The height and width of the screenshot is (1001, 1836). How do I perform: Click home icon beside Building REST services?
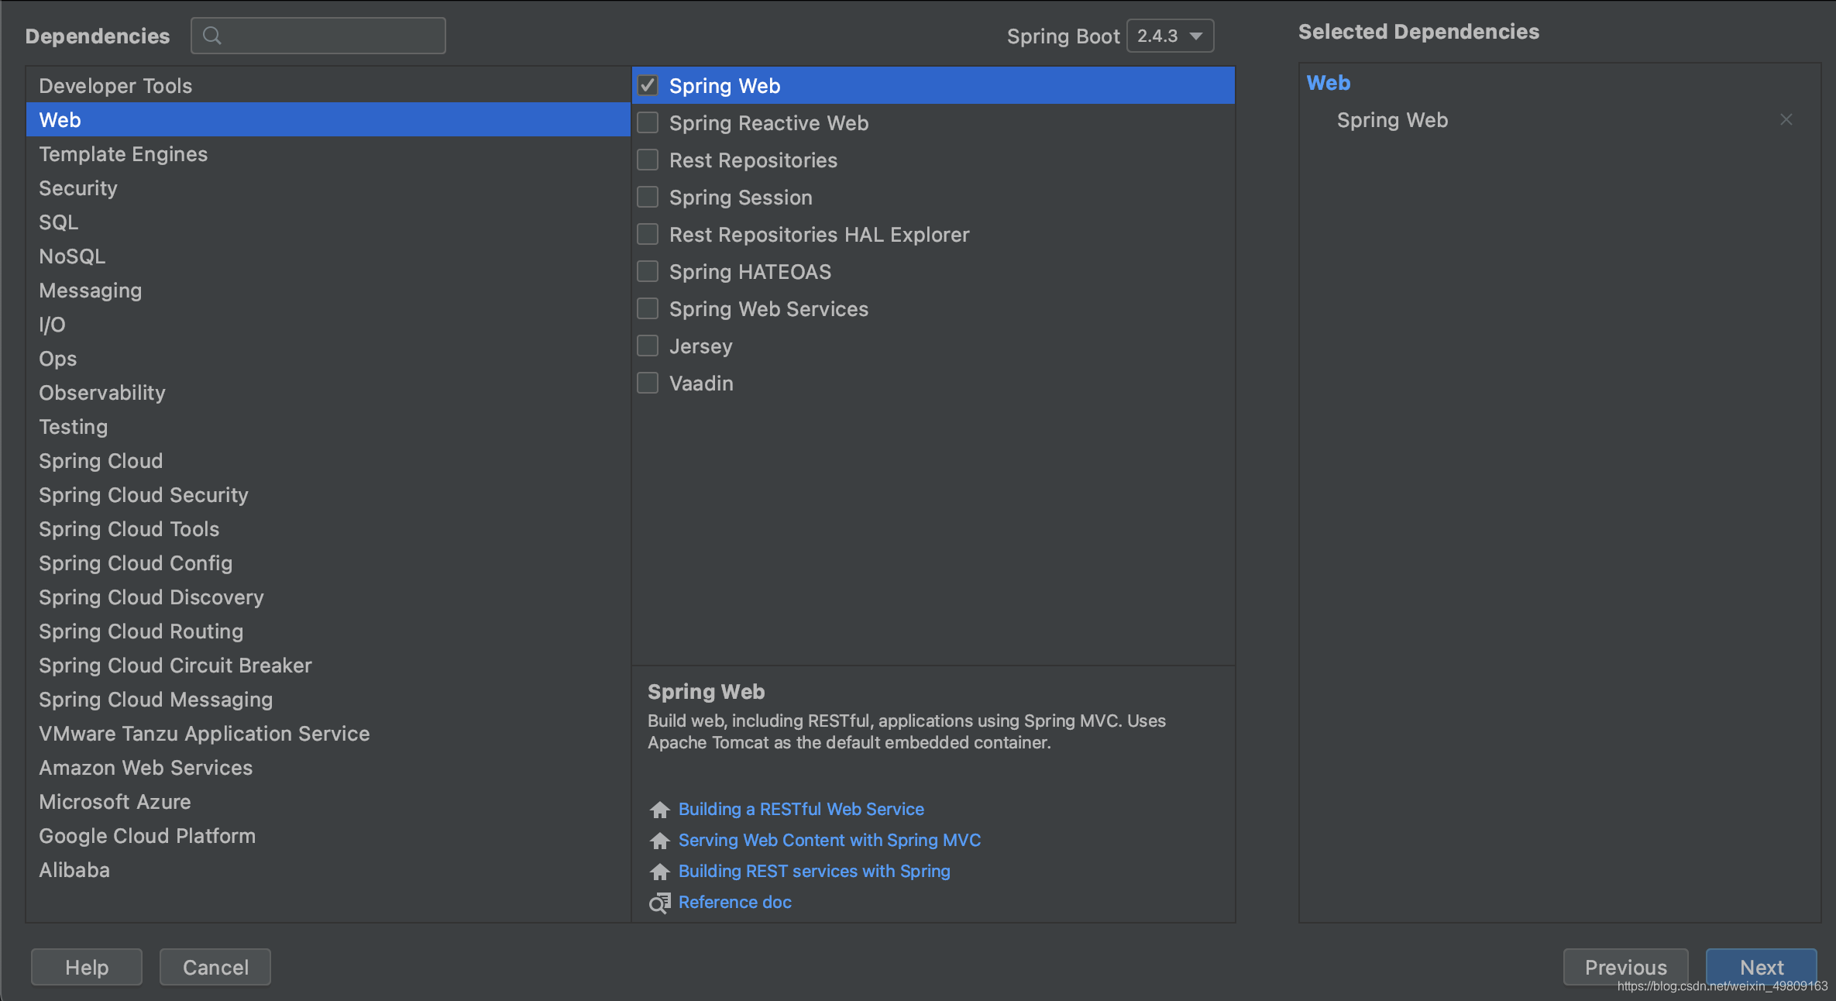[660, 872]
